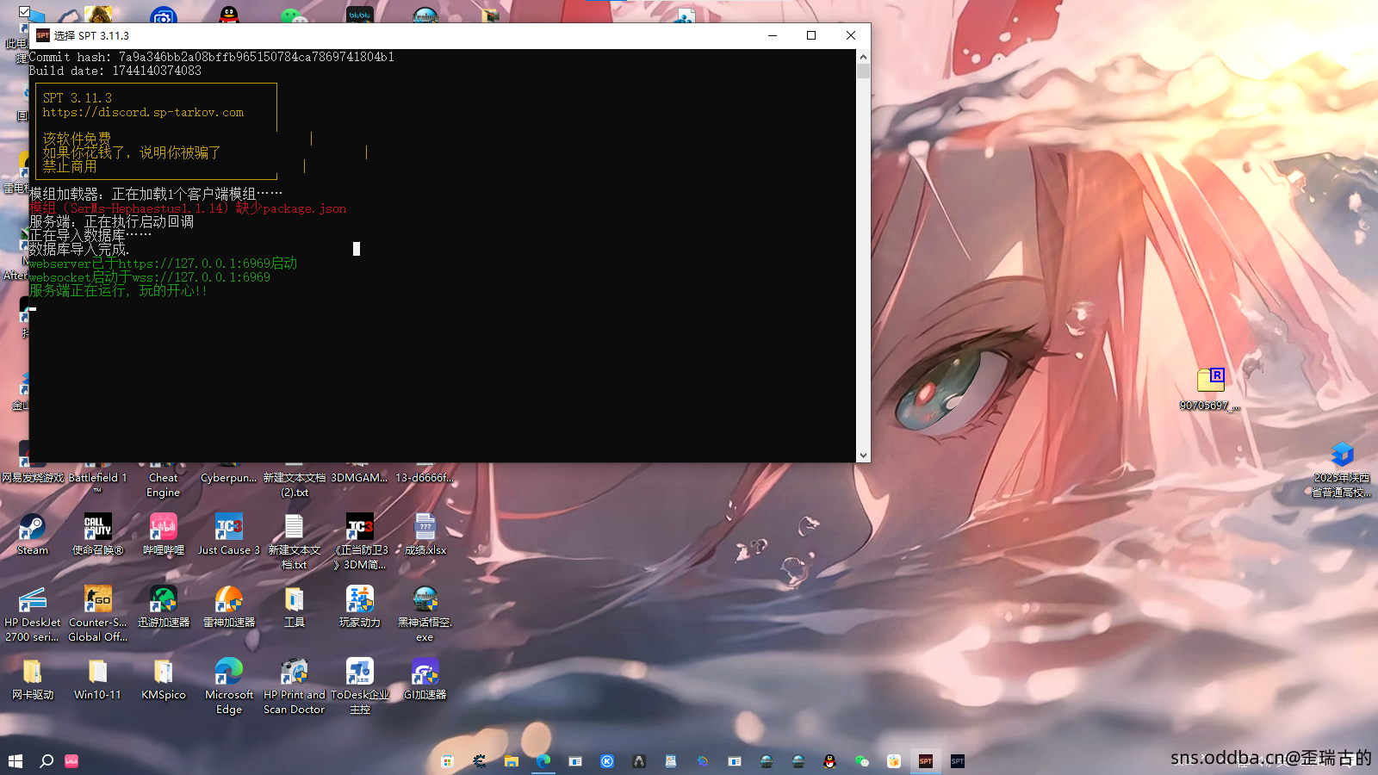The height and width of the screenshot is (775, 1378).
Task: Click the 服务端正在运行 green status line
Action: 118,291
